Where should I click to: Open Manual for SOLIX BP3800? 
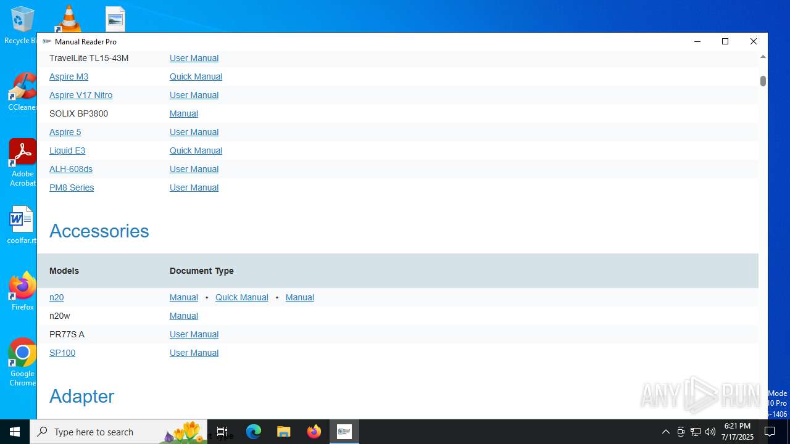(184, 113)
